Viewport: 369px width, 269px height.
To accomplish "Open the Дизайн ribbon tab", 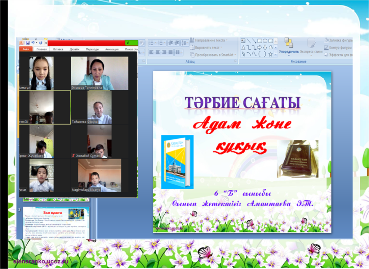I will [x=75, y=49].
